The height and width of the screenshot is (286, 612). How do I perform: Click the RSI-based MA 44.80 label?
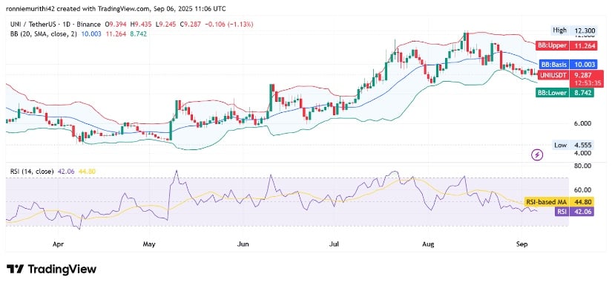click(x=559, y=202)
